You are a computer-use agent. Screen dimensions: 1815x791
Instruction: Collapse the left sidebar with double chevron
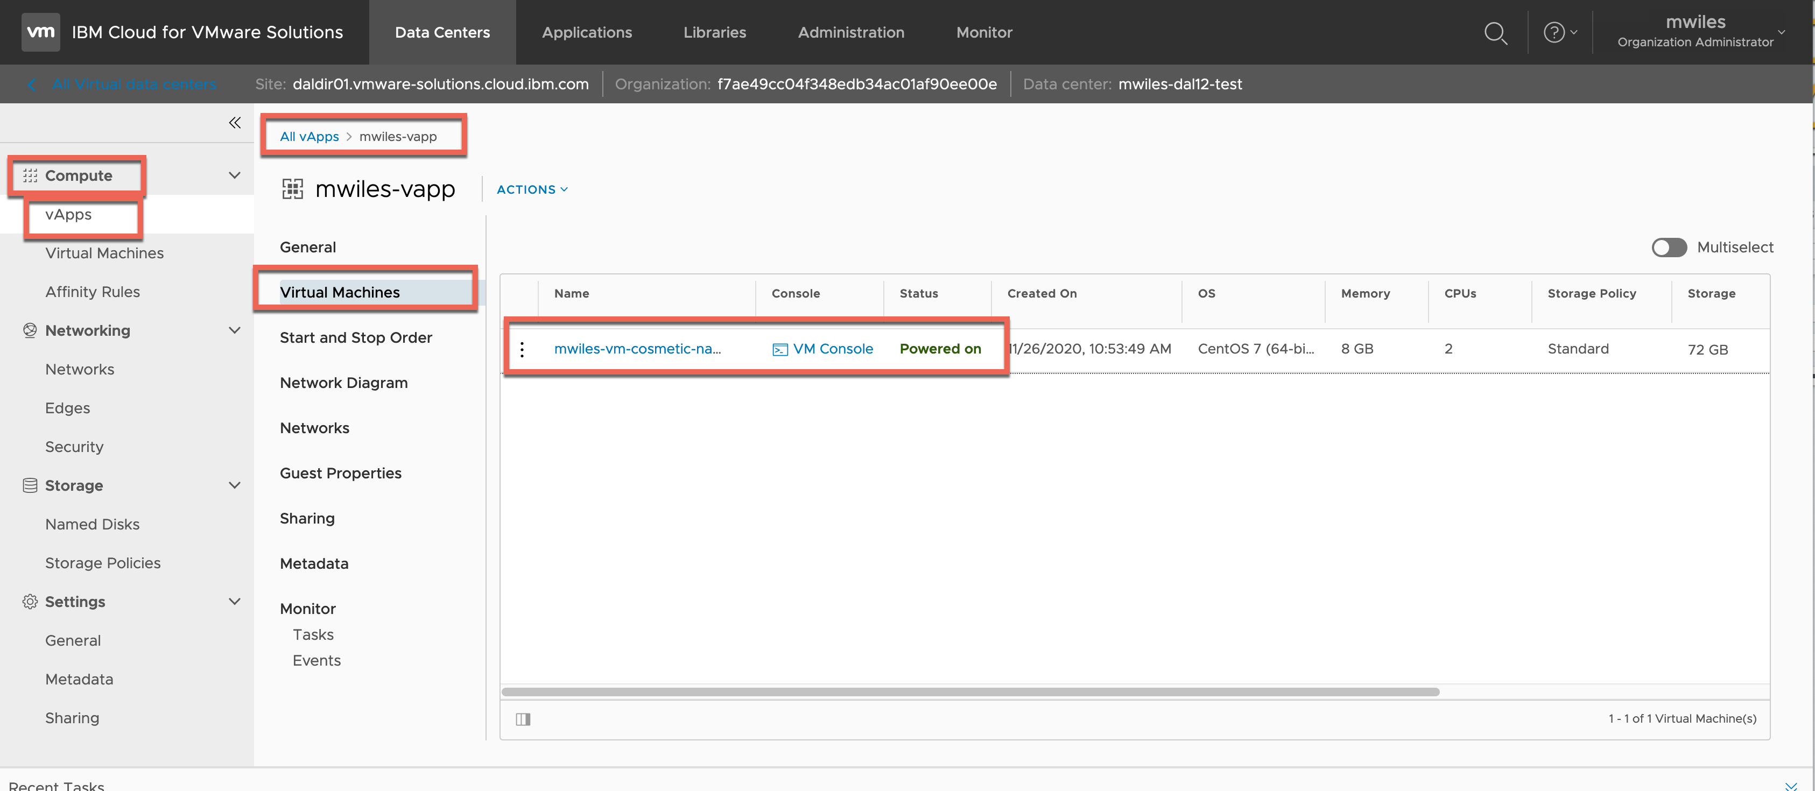coord(235,123)
